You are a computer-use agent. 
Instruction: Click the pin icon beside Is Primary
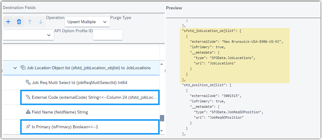(28, 127)
